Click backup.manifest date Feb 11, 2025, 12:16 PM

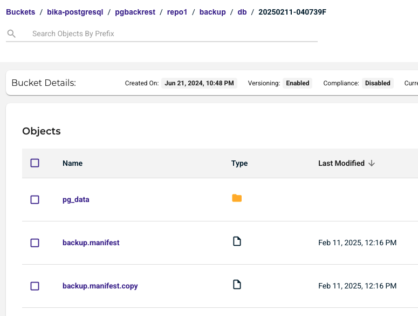pos(357,243)
